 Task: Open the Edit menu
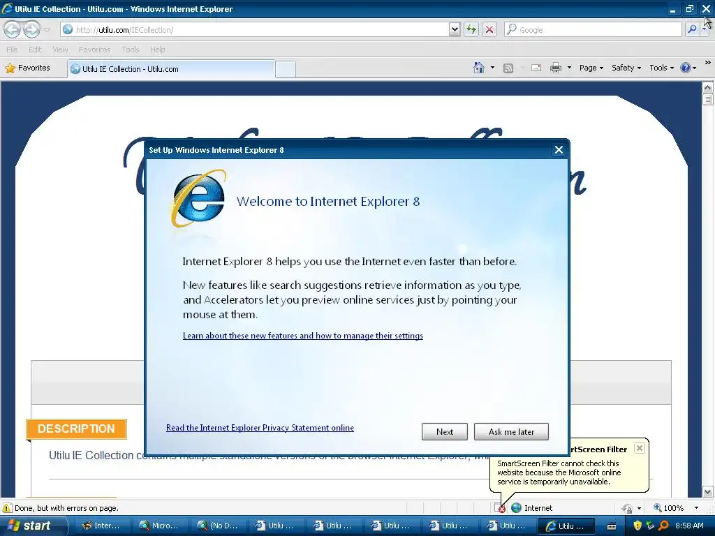pos(35,50)
